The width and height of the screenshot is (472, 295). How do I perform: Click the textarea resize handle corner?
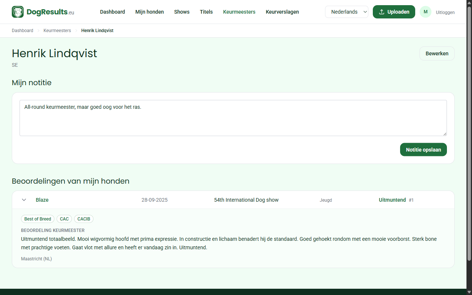[444, 133]
